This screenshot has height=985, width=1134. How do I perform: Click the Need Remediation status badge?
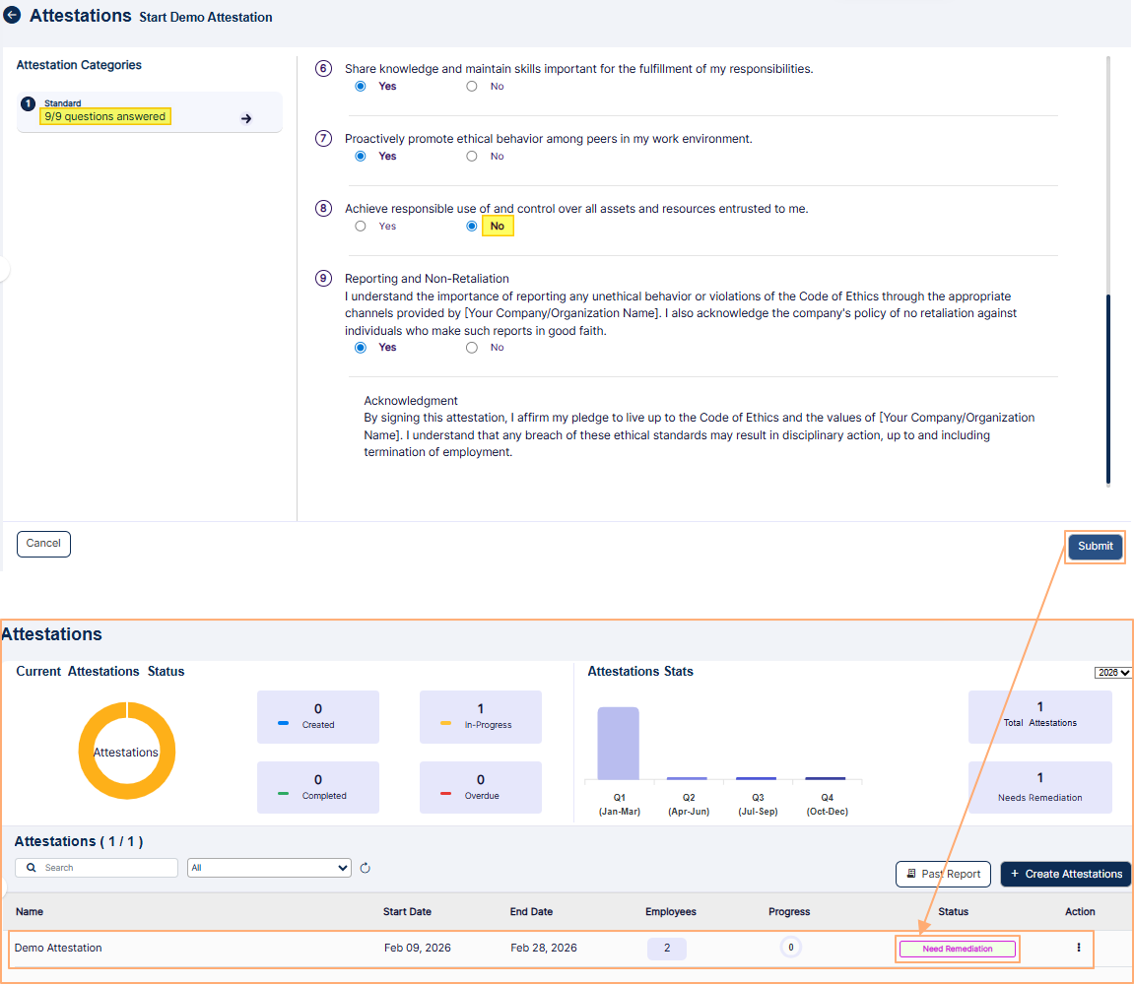point(957,949)
